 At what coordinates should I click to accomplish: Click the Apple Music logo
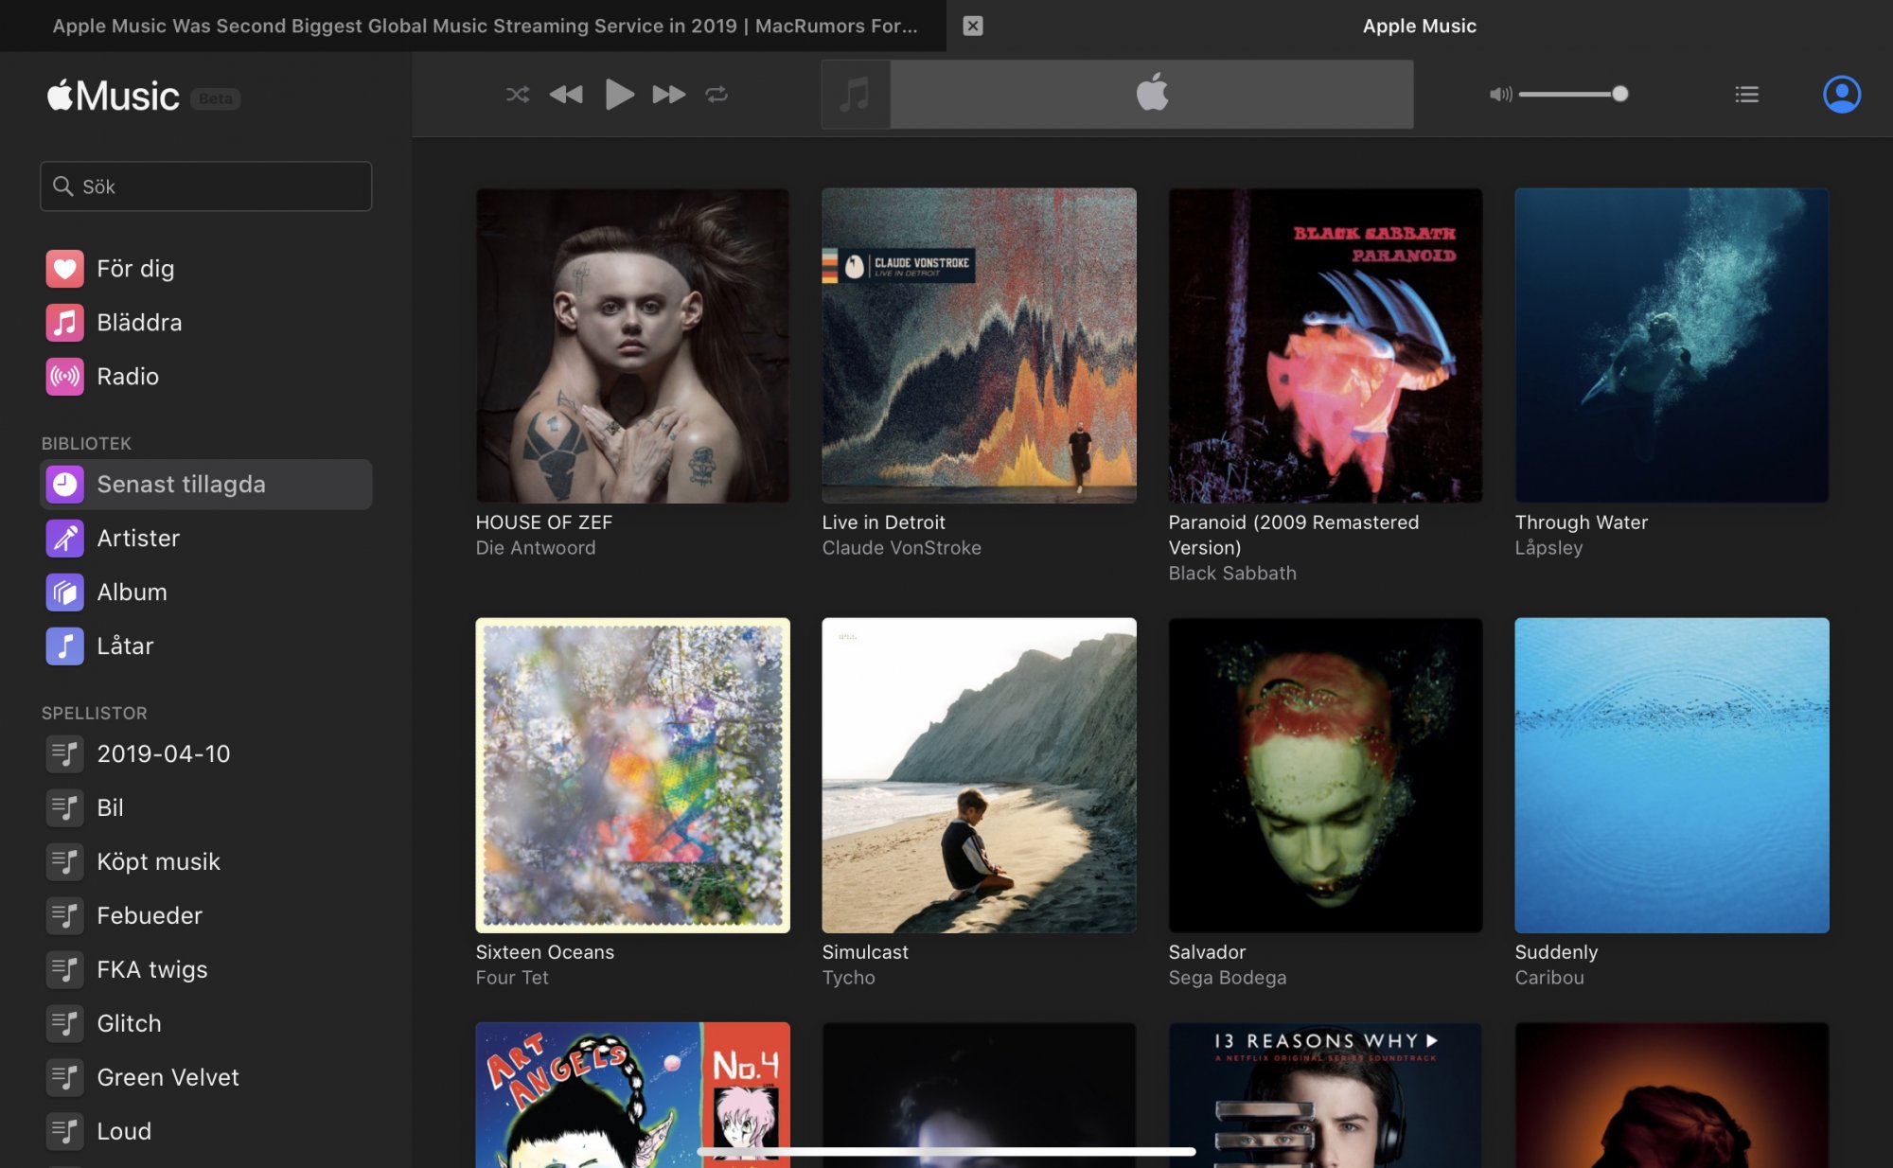point(114,96)
